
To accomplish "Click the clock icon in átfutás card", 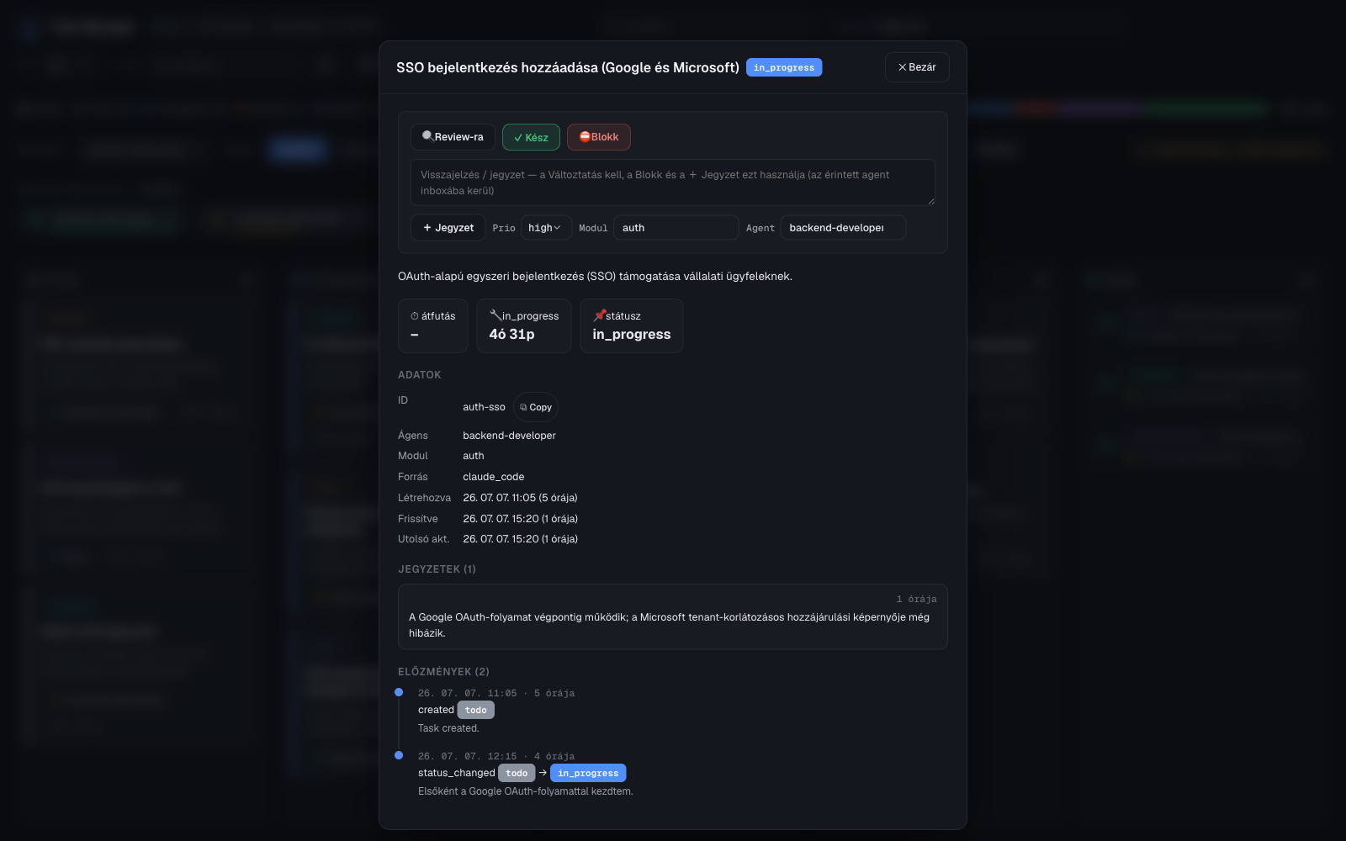I will coord(415,316).
